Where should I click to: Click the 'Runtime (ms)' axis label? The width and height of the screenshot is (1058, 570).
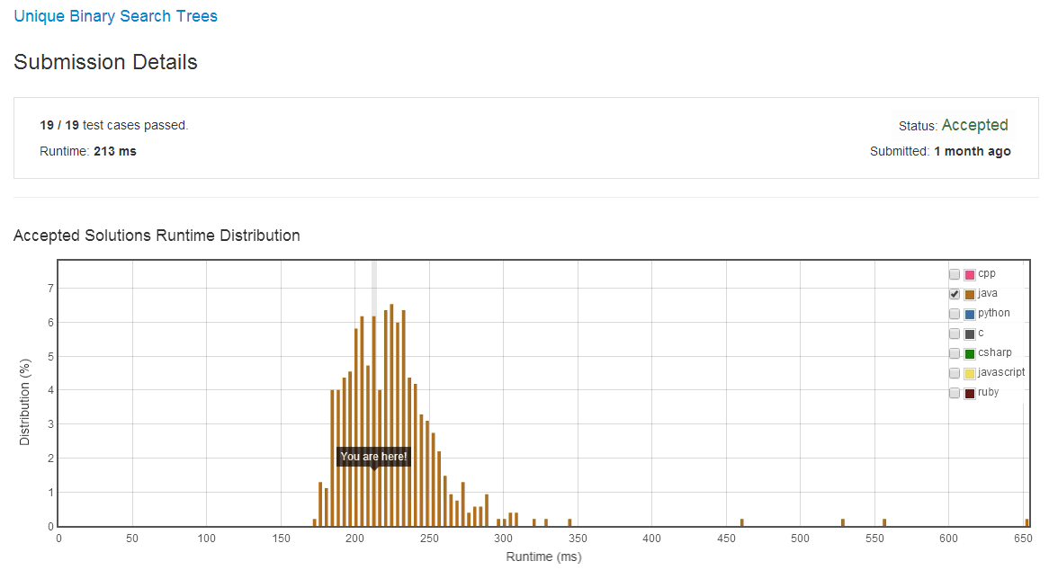(543, 557)
